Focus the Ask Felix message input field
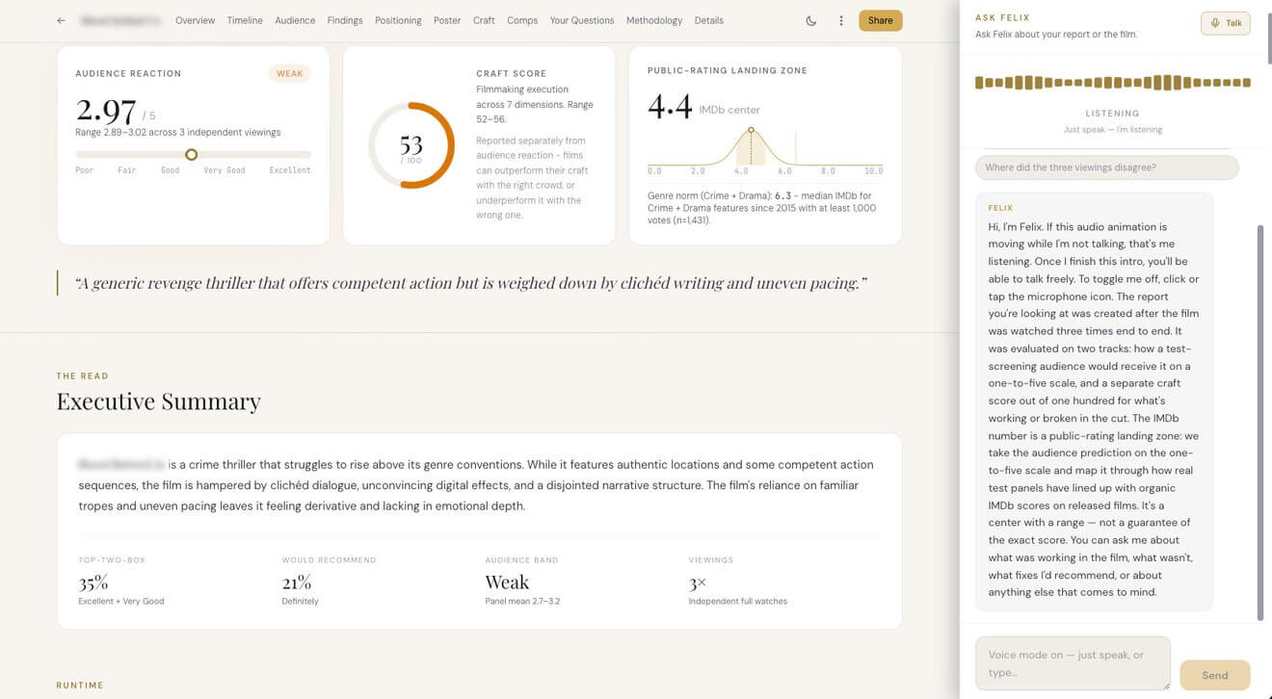Image resolution: width=1272 pixels, height=699 pixels. [x=1073, y=662]
